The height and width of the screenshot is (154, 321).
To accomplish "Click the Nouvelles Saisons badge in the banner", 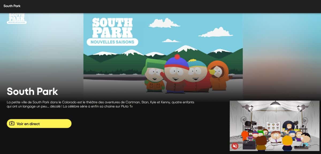I will 112,42.
